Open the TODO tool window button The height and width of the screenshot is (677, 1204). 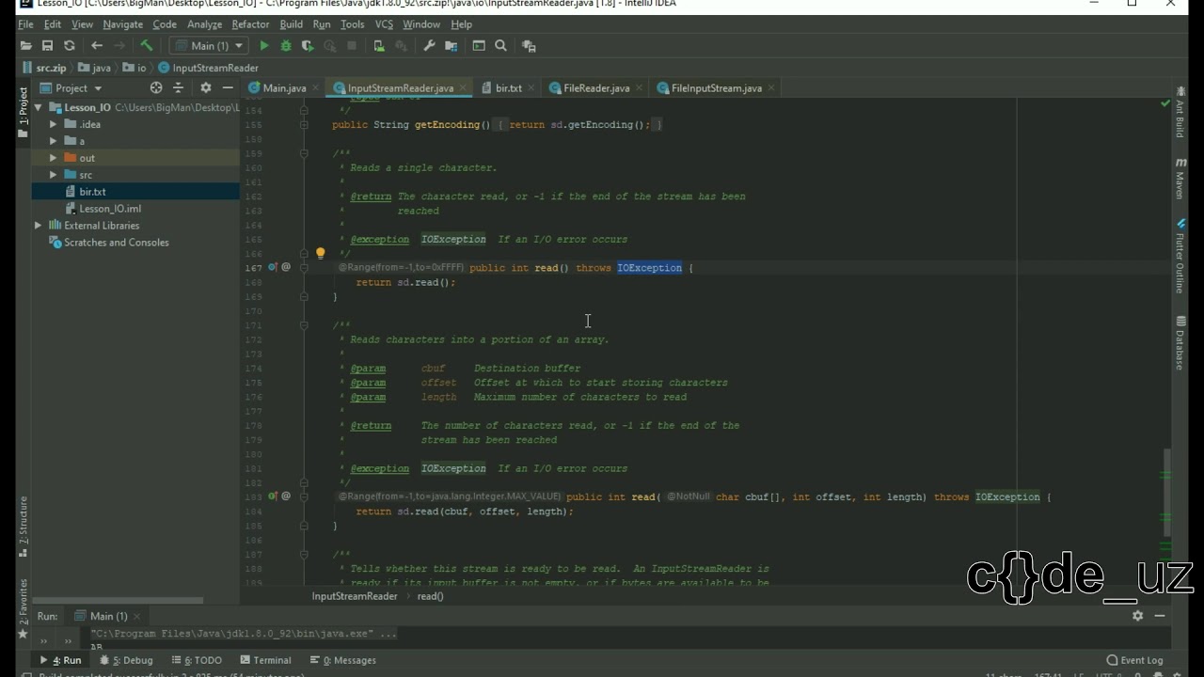click(196, 660)
